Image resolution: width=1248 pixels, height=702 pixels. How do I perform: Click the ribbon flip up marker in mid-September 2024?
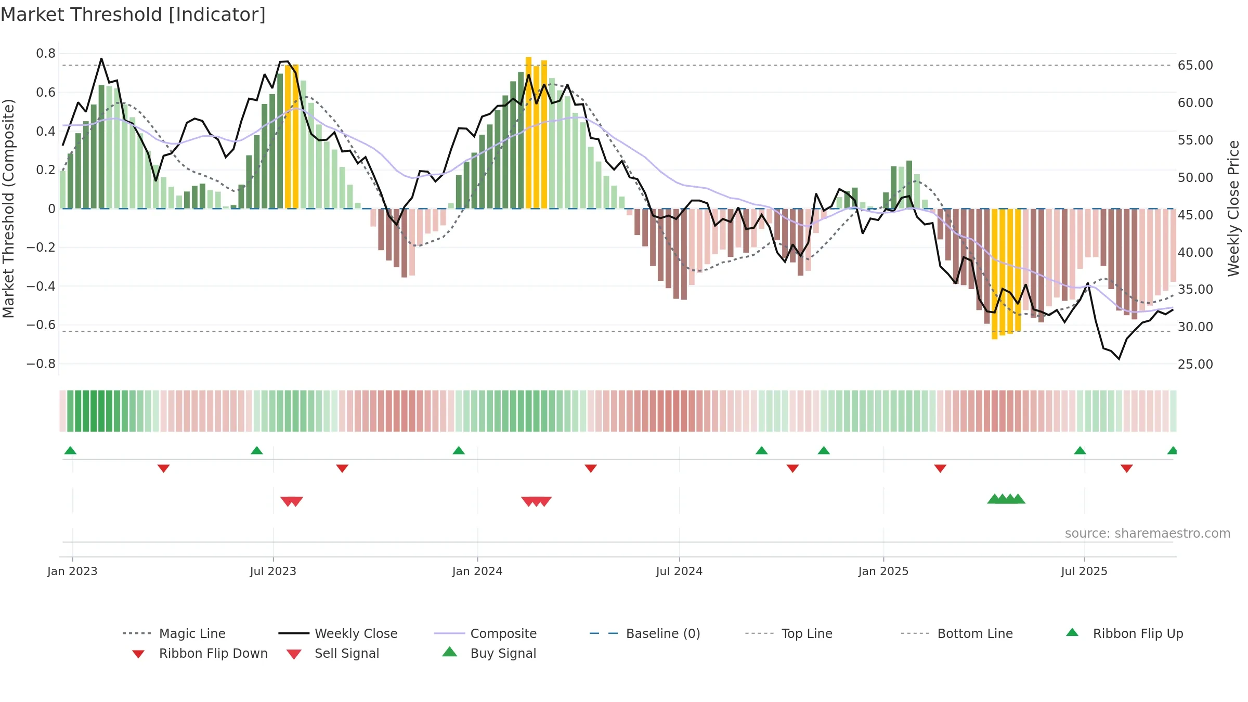coord(762,450)
